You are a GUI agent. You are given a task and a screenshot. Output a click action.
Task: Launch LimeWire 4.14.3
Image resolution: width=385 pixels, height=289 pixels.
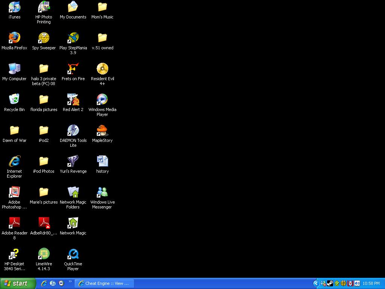point(44,254)
